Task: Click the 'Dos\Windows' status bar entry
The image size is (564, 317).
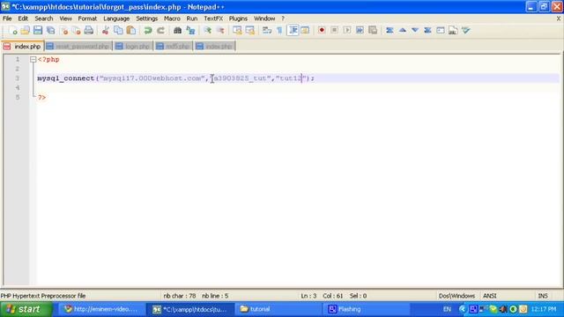Action: point(456,296)
